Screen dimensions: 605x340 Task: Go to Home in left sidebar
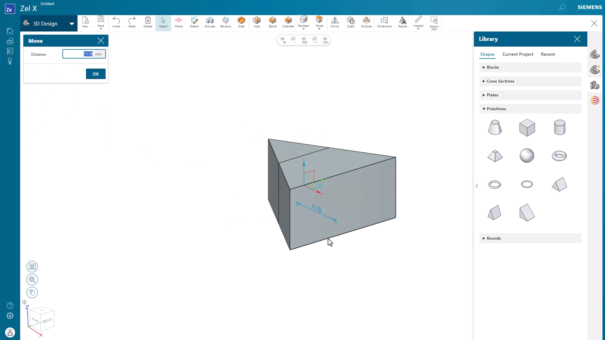pos(10,31)
